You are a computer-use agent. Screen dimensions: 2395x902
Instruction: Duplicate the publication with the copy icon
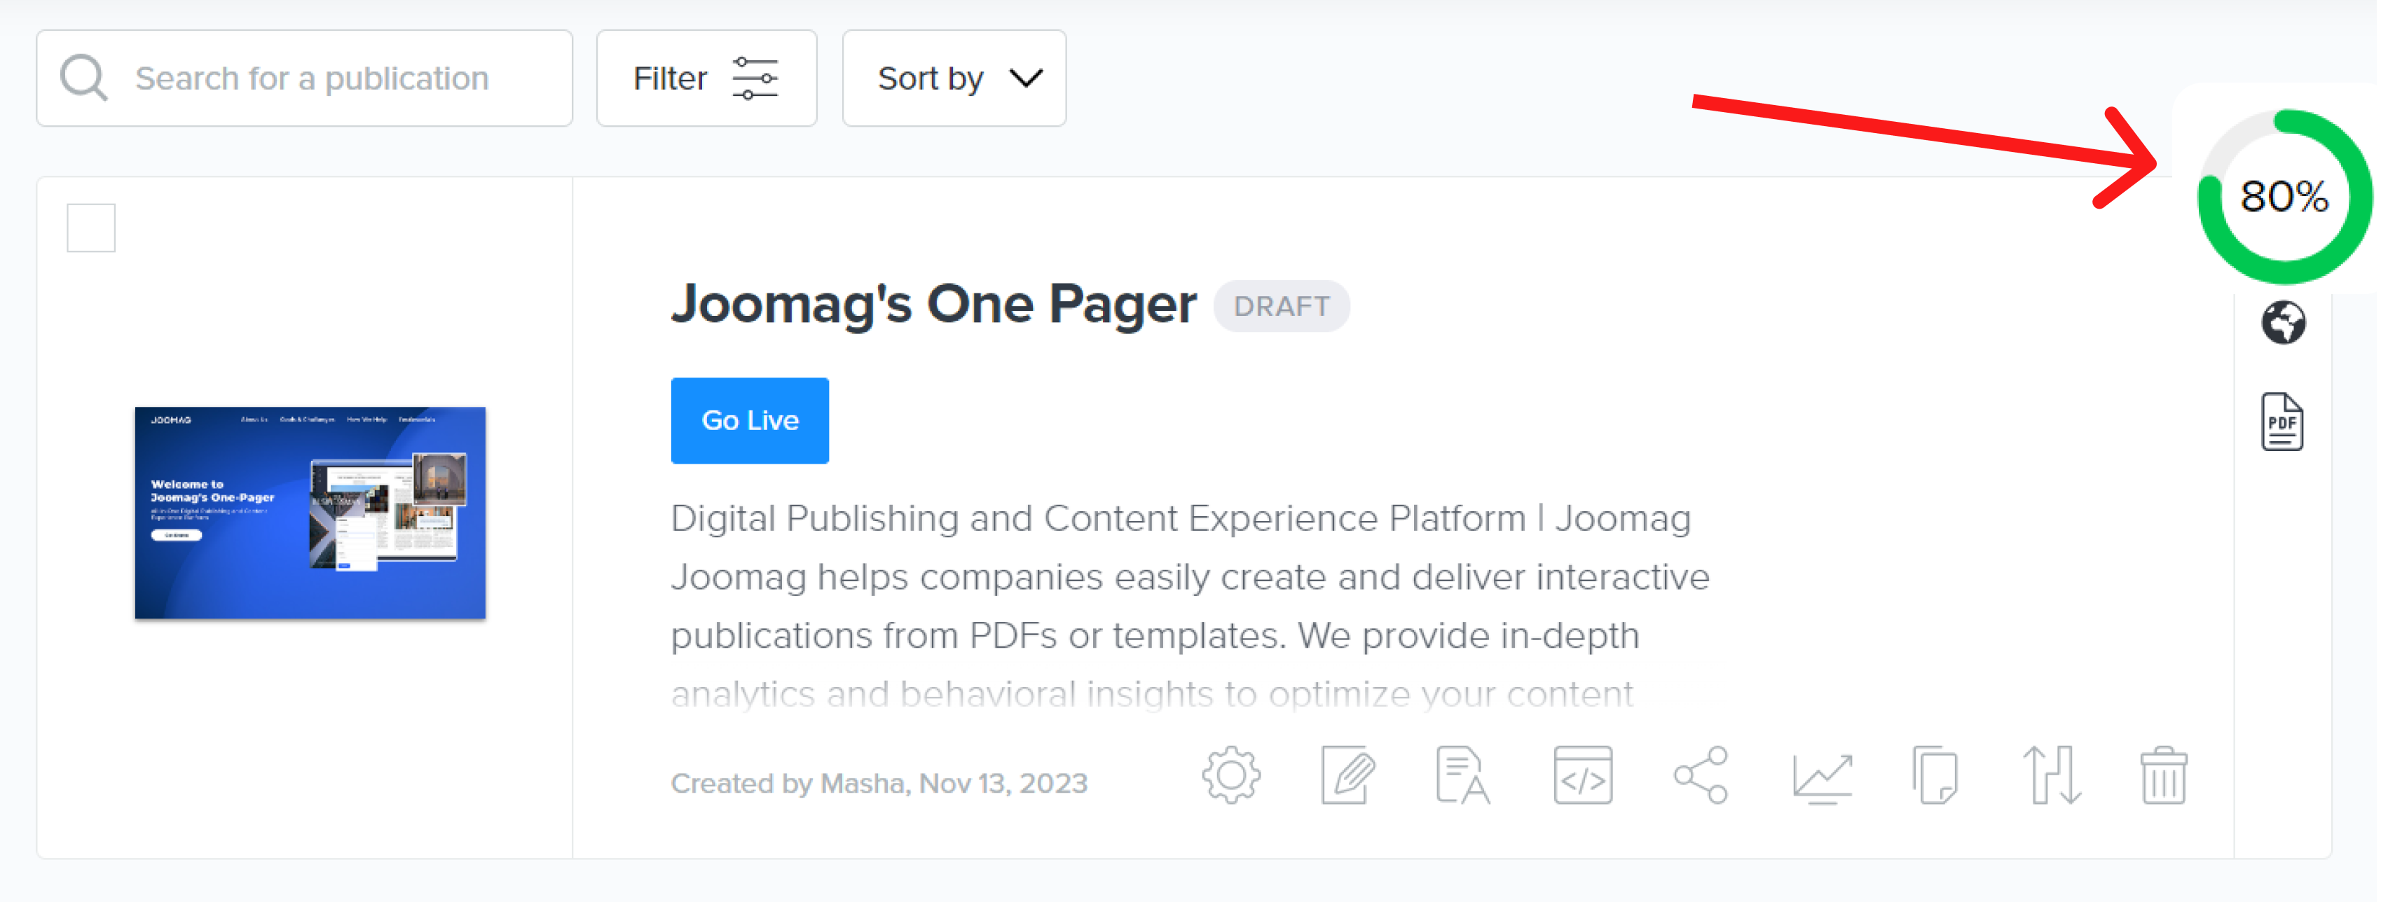(1934, 776)
